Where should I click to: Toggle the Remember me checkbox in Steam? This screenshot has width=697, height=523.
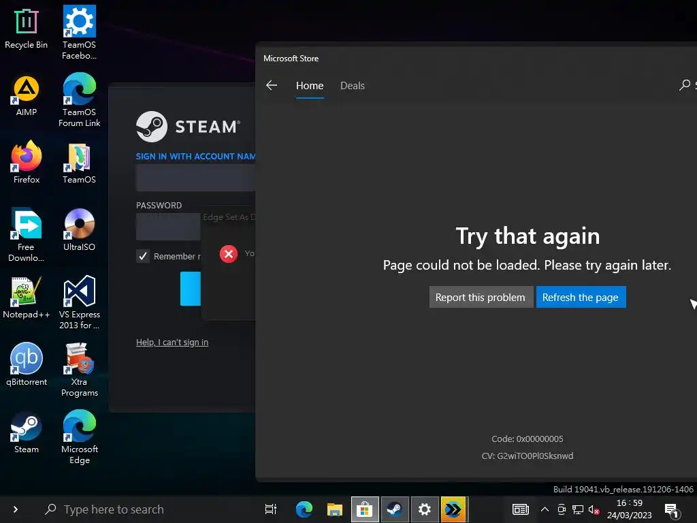143,256
